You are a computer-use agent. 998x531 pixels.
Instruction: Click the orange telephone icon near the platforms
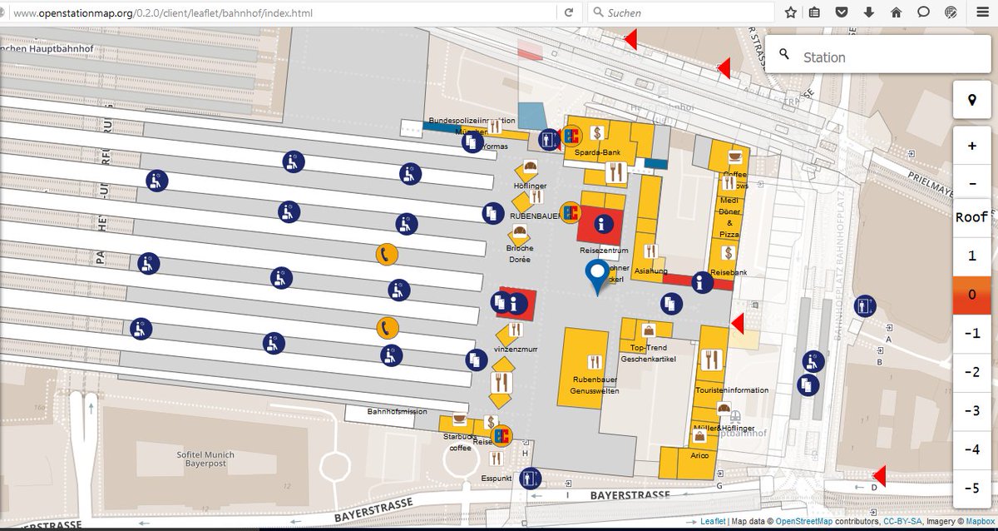(x=386, y=253)
